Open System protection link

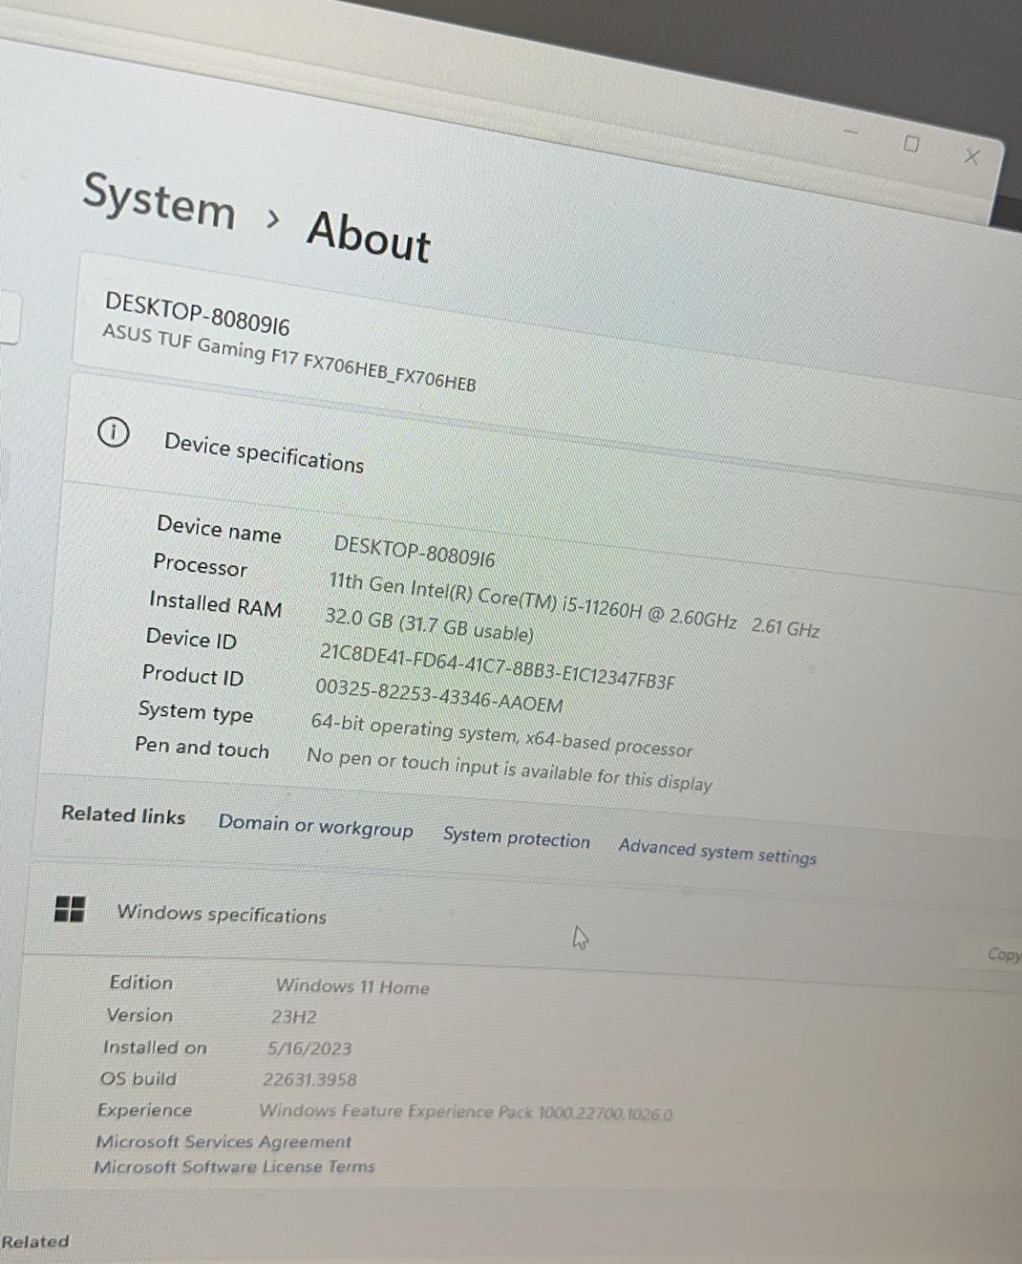pyautogui.click(x=516, y=838)
